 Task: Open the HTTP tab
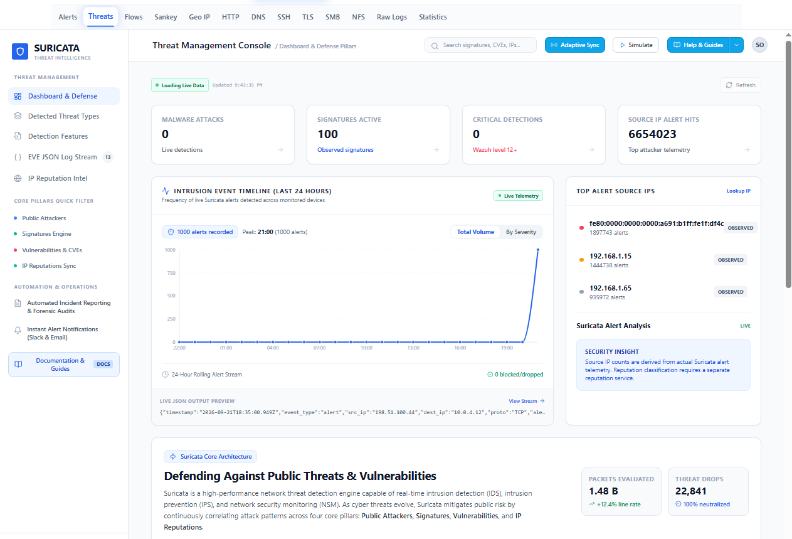(x=230, y=17)
